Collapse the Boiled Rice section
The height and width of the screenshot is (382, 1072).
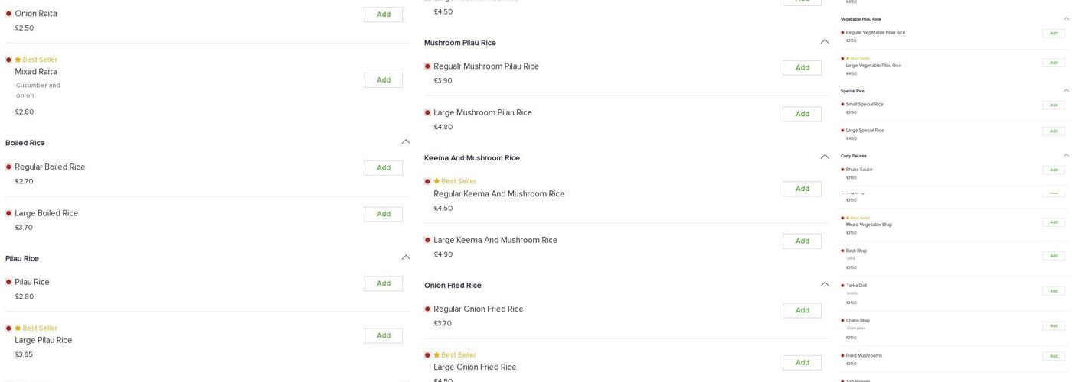(x=406, y=142)
